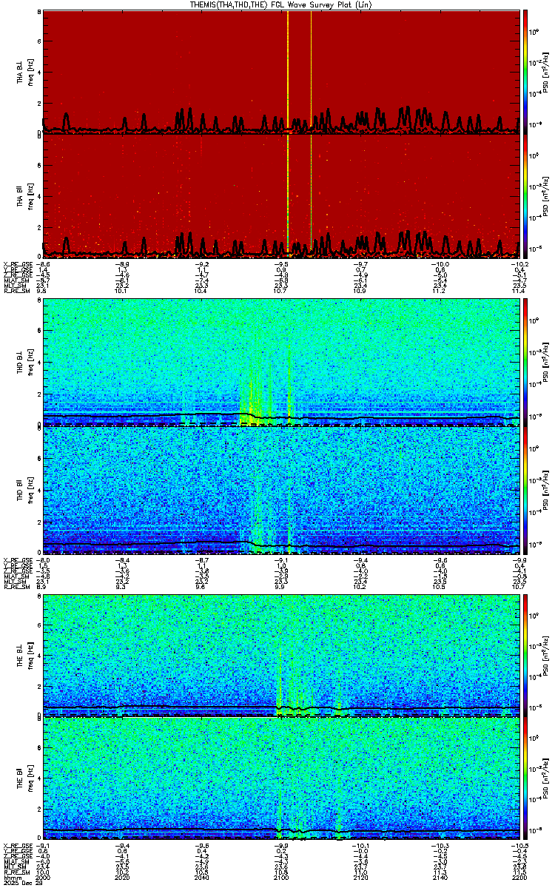Click the green vertical stripe in THA B-perpendicular panel
Screen dimensions: 555x888
[311, 72]
